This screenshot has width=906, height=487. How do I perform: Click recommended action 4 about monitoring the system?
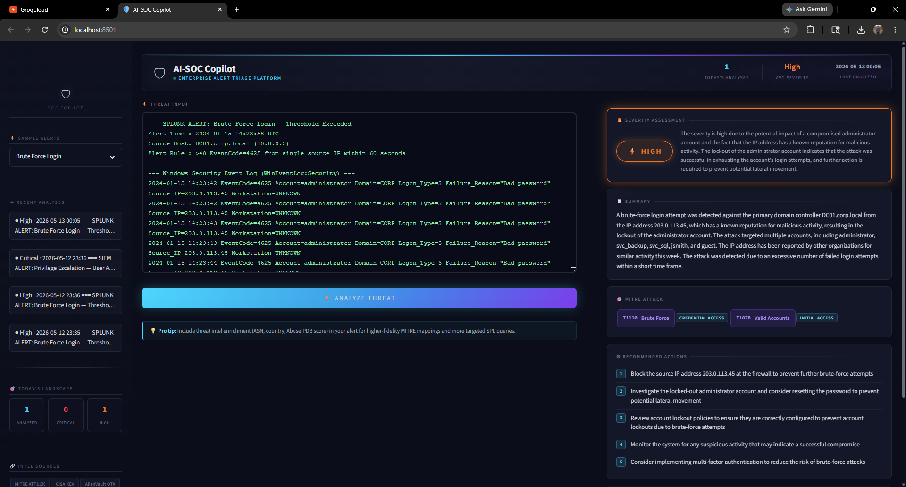[x=749, y=445]
